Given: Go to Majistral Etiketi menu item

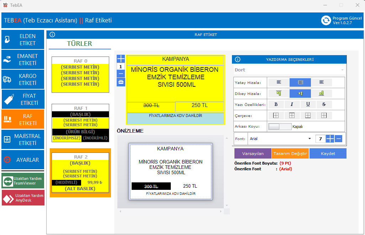Looking at the screenshot, I should pyautogui.click(x=23, y=139).
